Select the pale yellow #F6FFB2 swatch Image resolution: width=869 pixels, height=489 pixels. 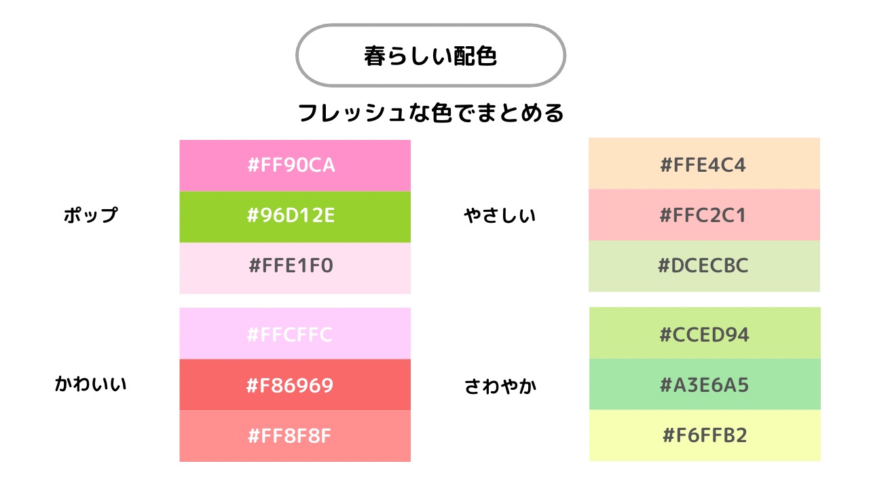click(704, 435)
